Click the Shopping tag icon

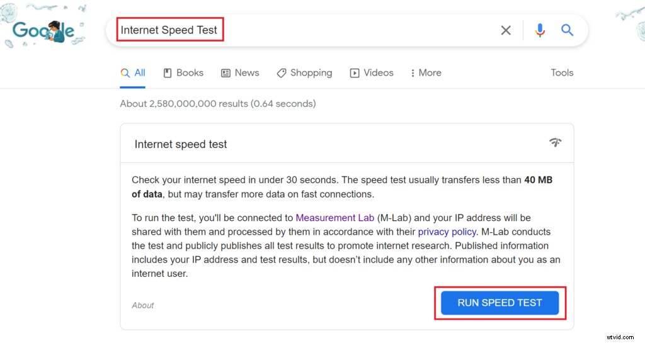(282, 73)
